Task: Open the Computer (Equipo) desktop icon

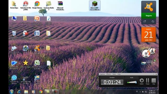Action: (14, 20)
